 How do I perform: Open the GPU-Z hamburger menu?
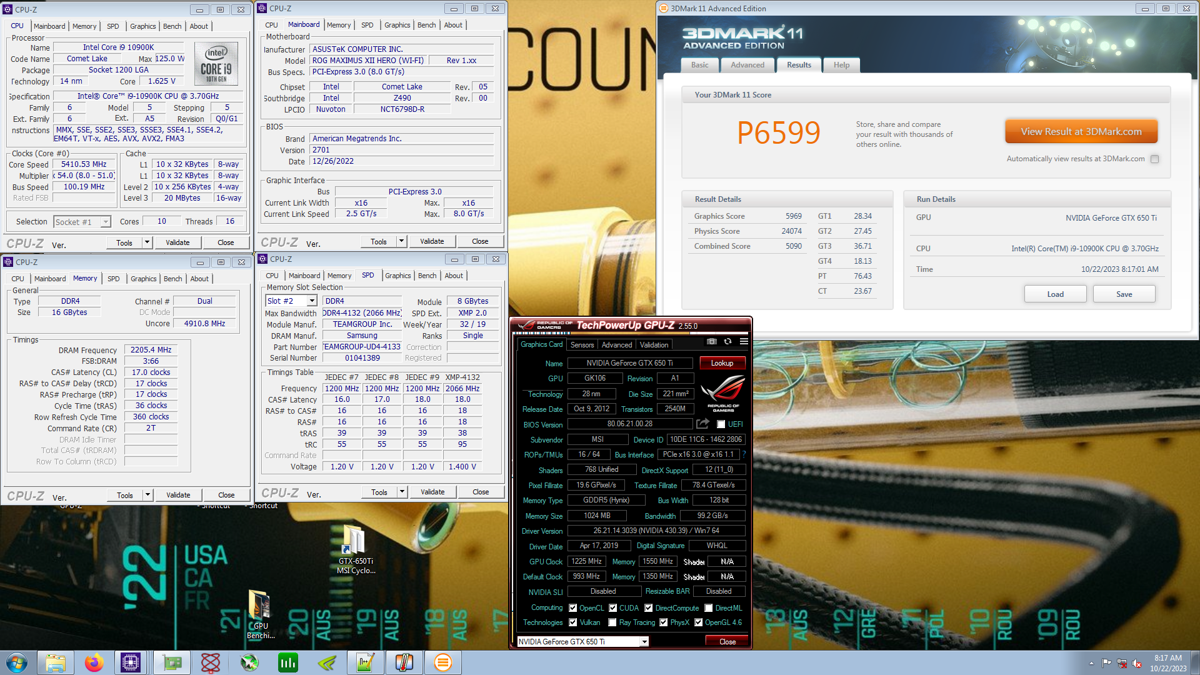pyautogui.click(x=744, y=342)
